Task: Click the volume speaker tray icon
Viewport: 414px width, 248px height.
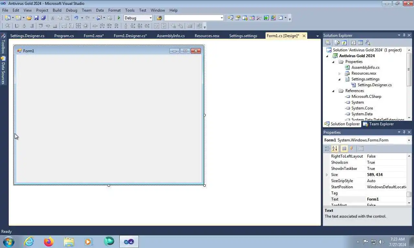Action: tap(381, 242)
